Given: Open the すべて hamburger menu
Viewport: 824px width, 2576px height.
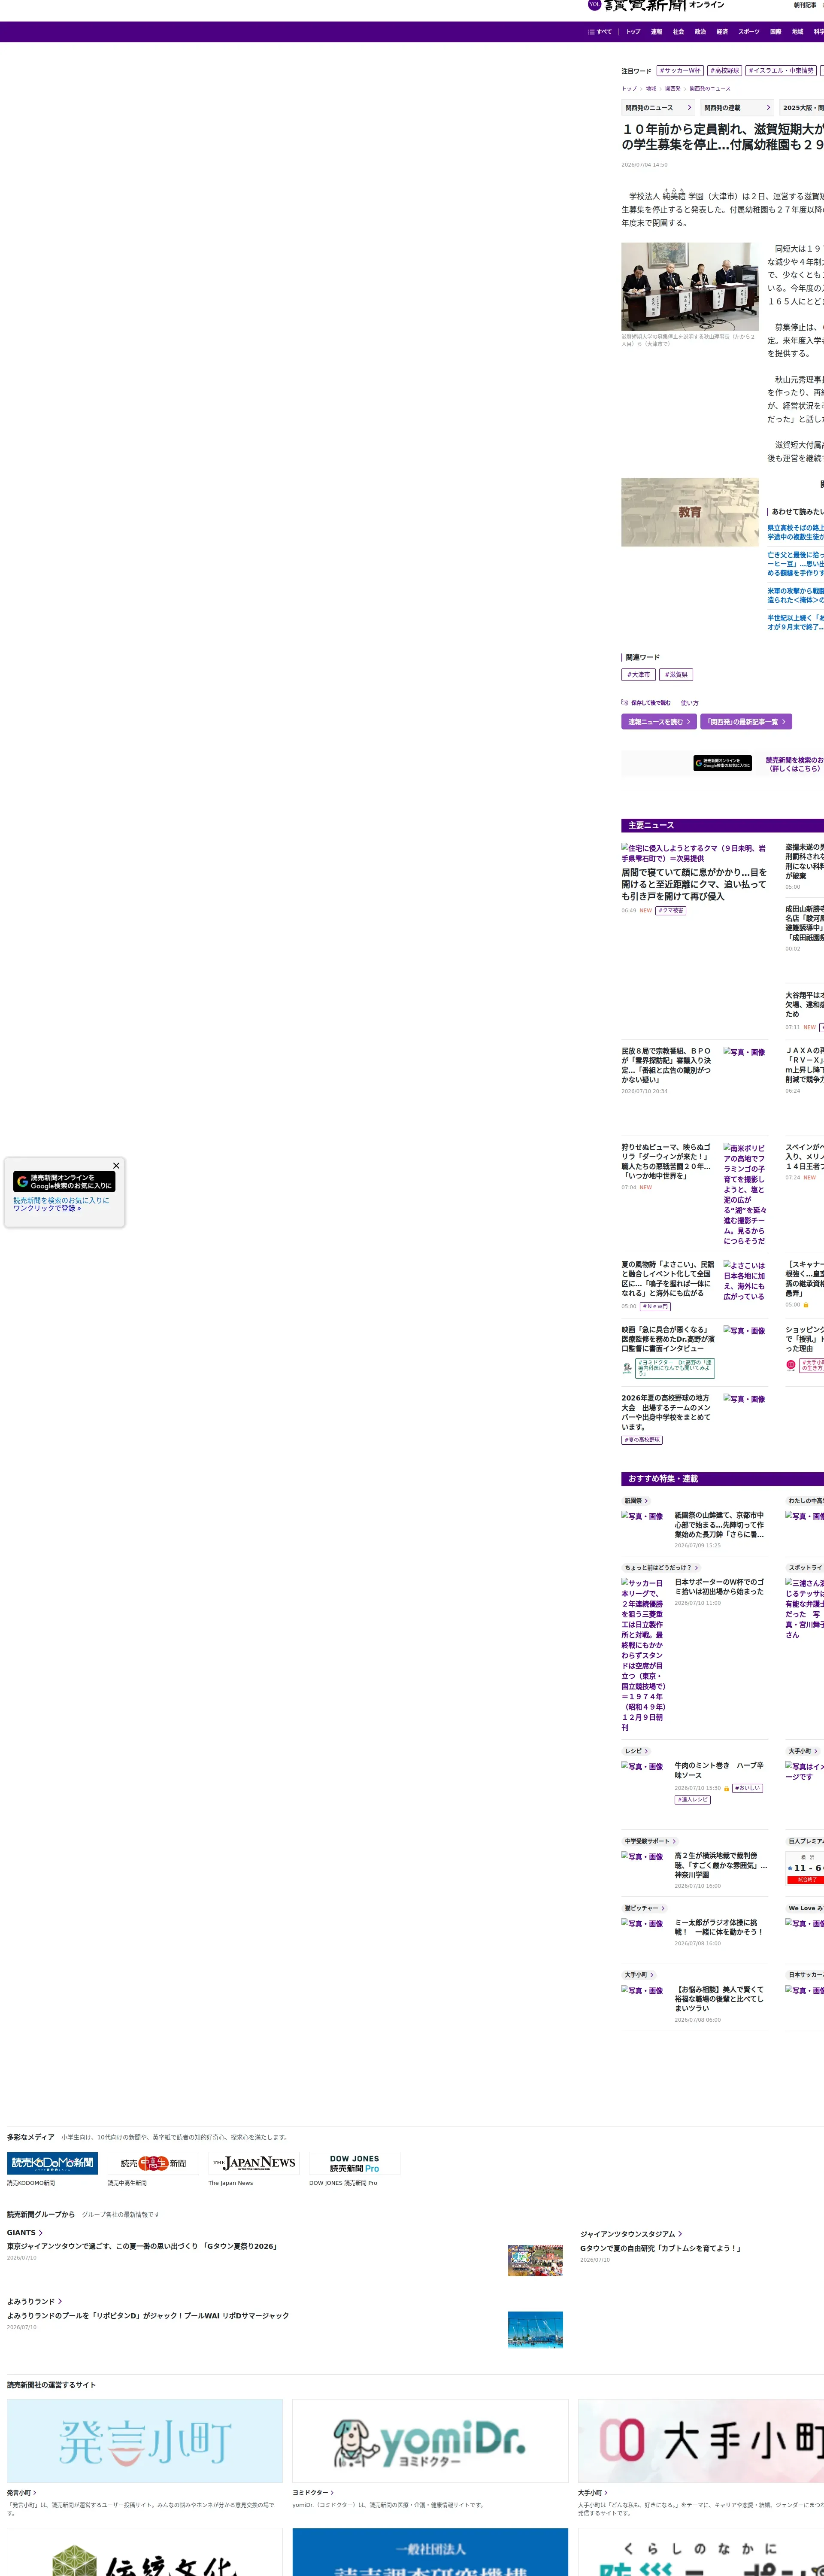Looking at the screenshot, I should (600, 32).
